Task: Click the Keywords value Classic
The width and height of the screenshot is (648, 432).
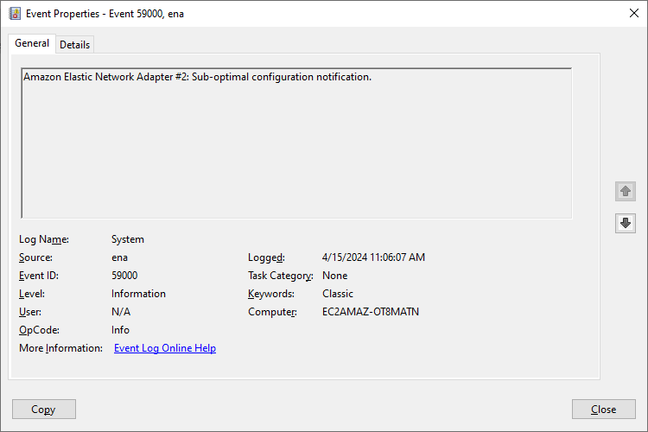Action: coord(338,294)
